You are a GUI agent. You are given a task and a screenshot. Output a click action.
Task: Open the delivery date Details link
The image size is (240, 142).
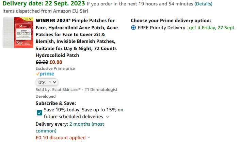[x=203, y=4]
